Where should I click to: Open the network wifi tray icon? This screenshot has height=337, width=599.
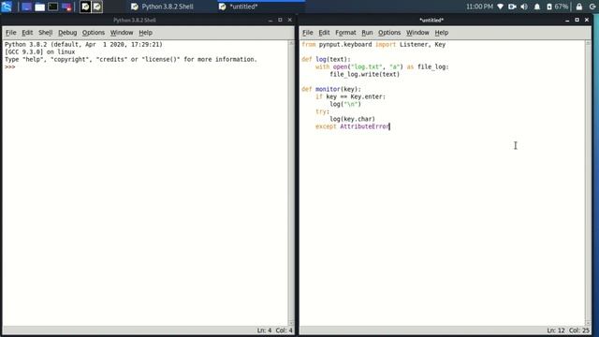pyautogui.click(x=501, y=7)
